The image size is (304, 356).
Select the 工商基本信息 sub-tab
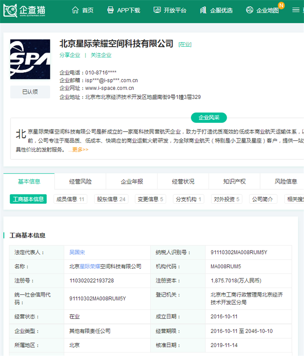[28, 199]
